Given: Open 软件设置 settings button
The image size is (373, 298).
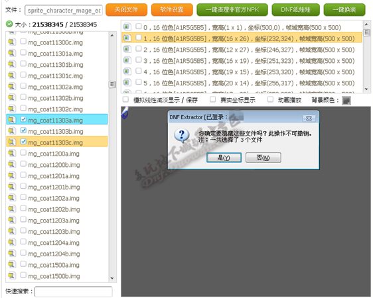Looking at the screenshot, I should (172, 10).
